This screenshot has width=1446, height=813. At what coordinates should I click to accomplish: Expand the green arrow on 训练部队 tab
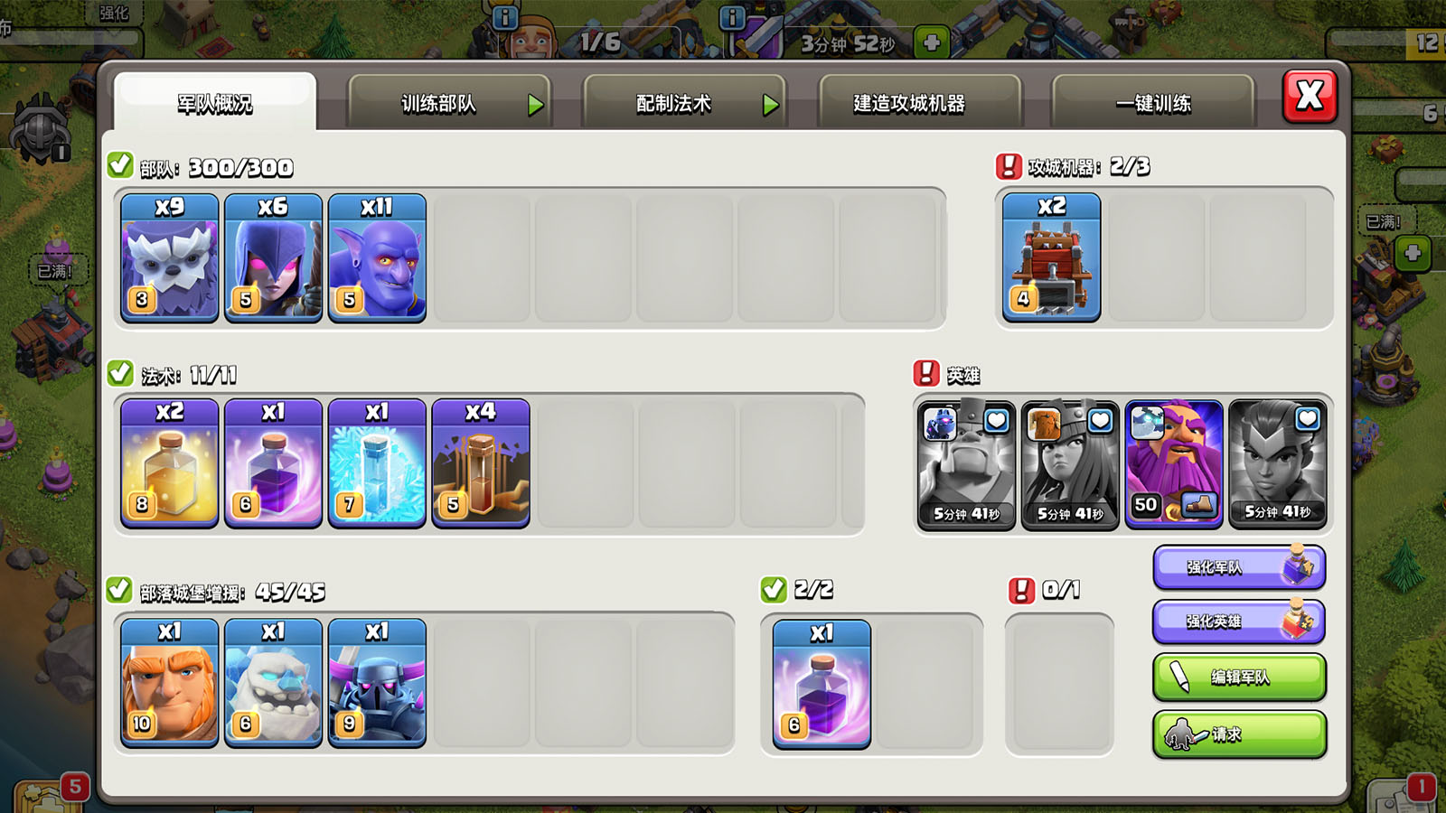(x=536, y=105)
